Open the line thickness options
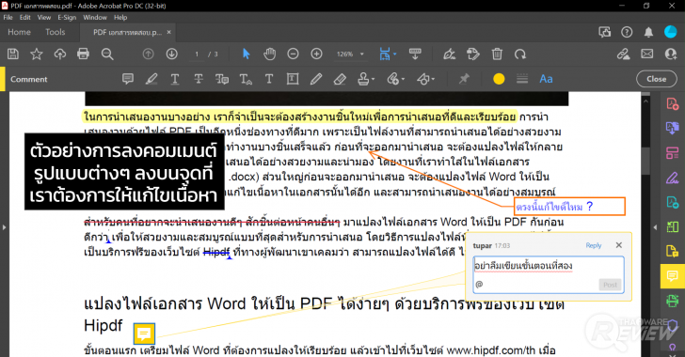The image size is (685, 357). pos(522,79)
